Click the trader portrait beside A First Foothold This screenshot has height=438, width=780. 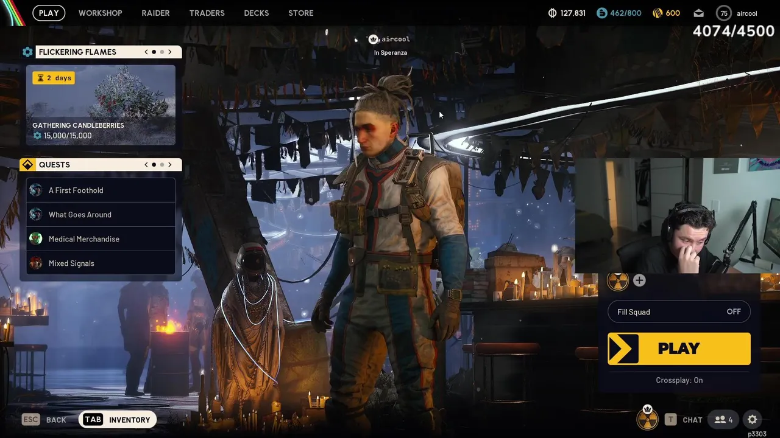click(x=36, y=190)
